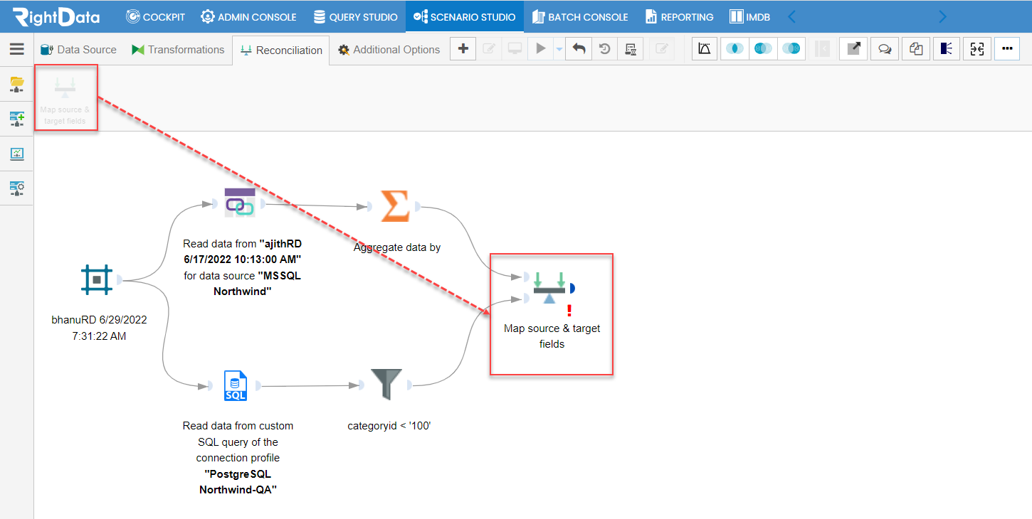
Task: Run the scenario with the play button
Action: (541, 48)
